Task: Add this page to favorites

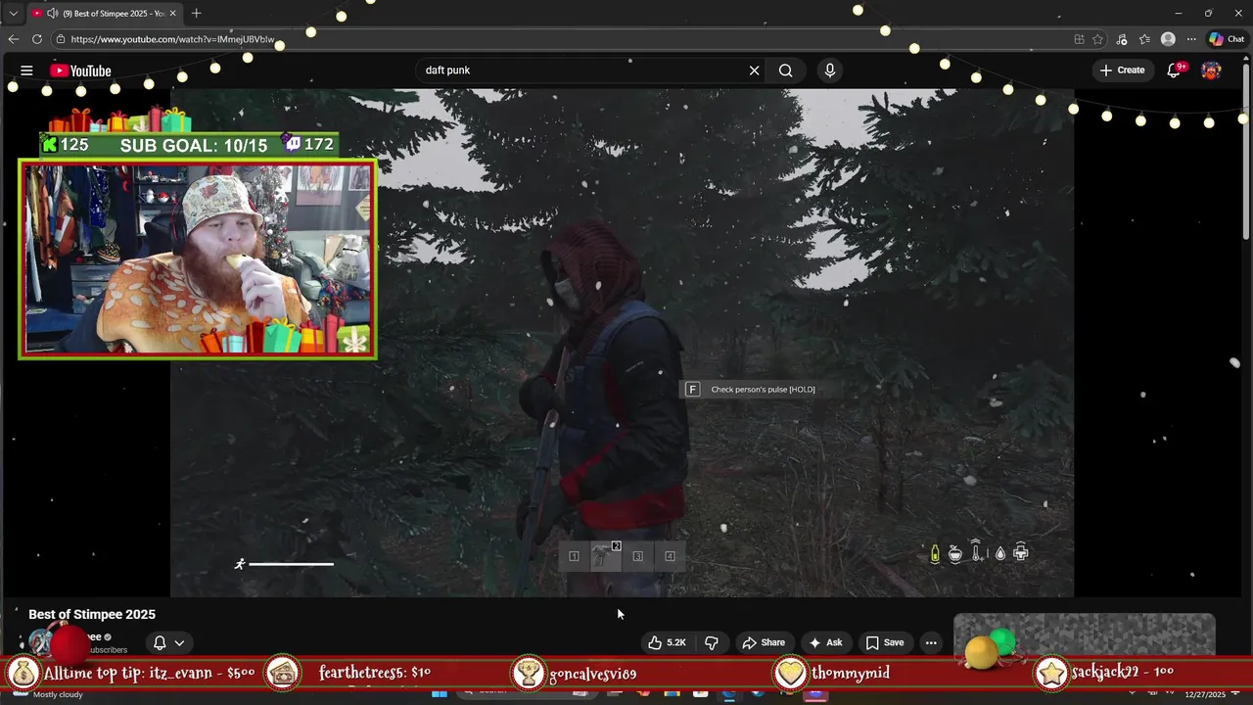Action: click(1098, 39)
